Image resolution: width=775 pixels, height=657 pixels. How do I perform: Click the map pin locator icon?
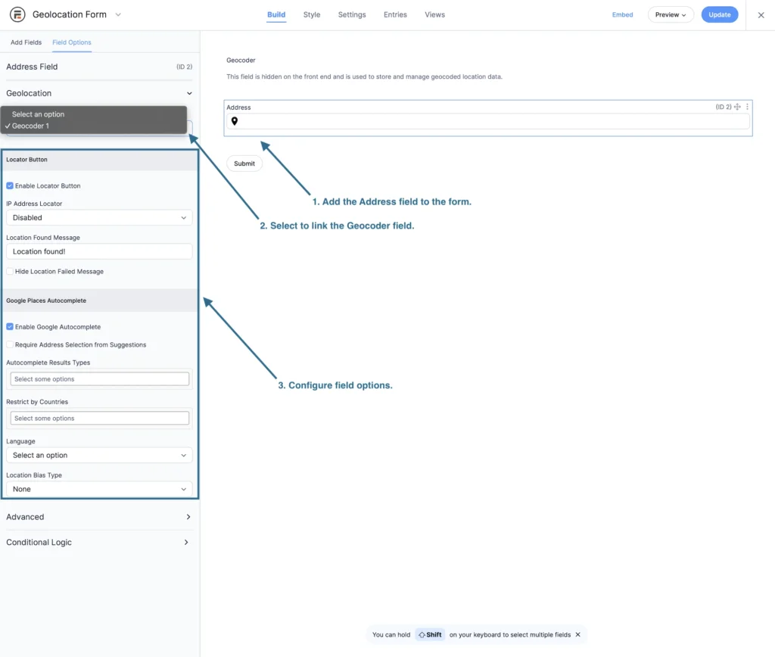coord(235,121)
